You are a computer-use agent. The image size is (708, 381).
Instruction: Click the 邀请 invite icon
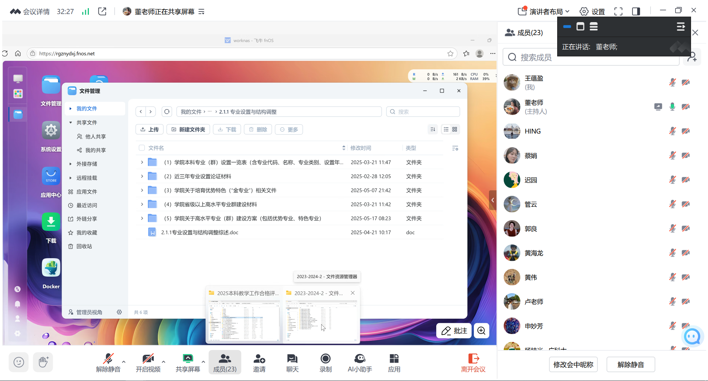coord(259,362)
